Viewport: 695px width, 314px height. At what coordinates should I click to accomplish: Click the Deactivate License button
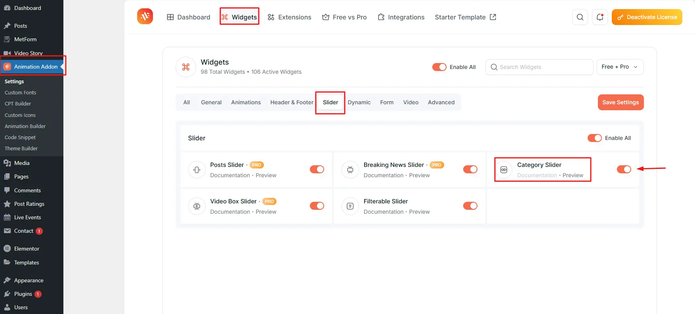click(647, 17)
